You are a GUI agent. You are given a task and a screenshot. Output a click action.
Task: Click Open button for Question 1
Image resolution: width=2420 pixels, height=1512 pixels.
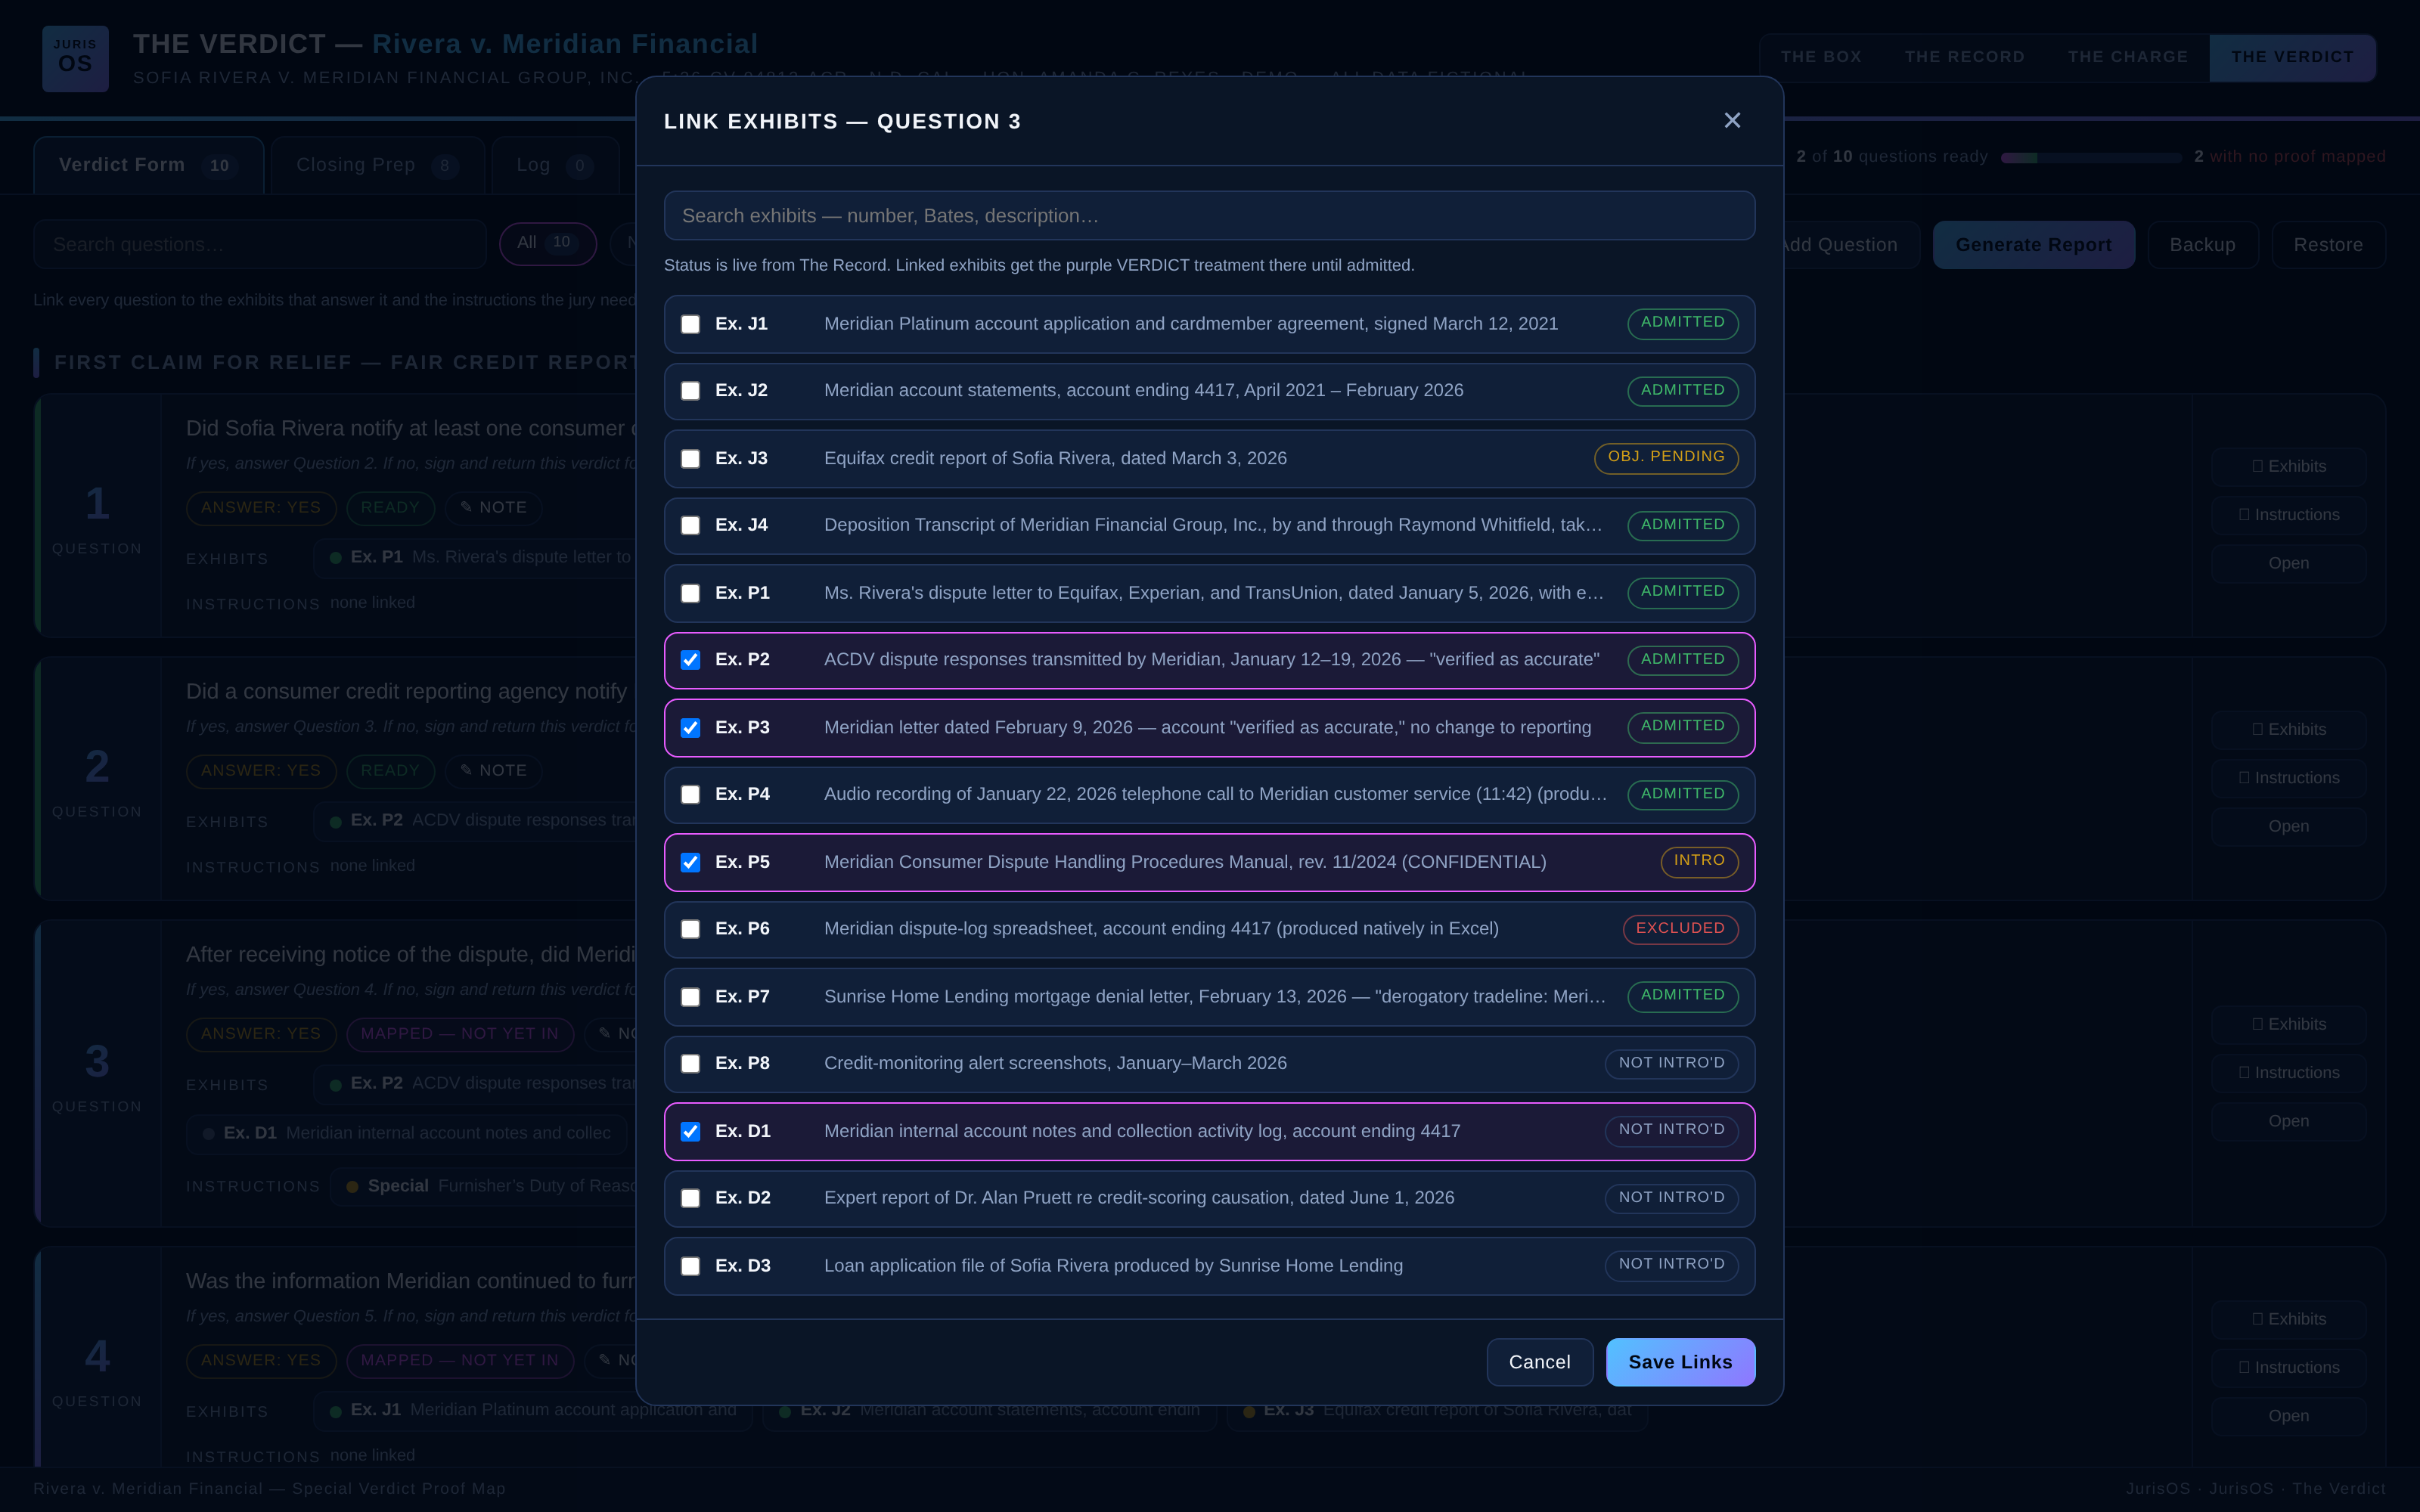(2288, 564)
